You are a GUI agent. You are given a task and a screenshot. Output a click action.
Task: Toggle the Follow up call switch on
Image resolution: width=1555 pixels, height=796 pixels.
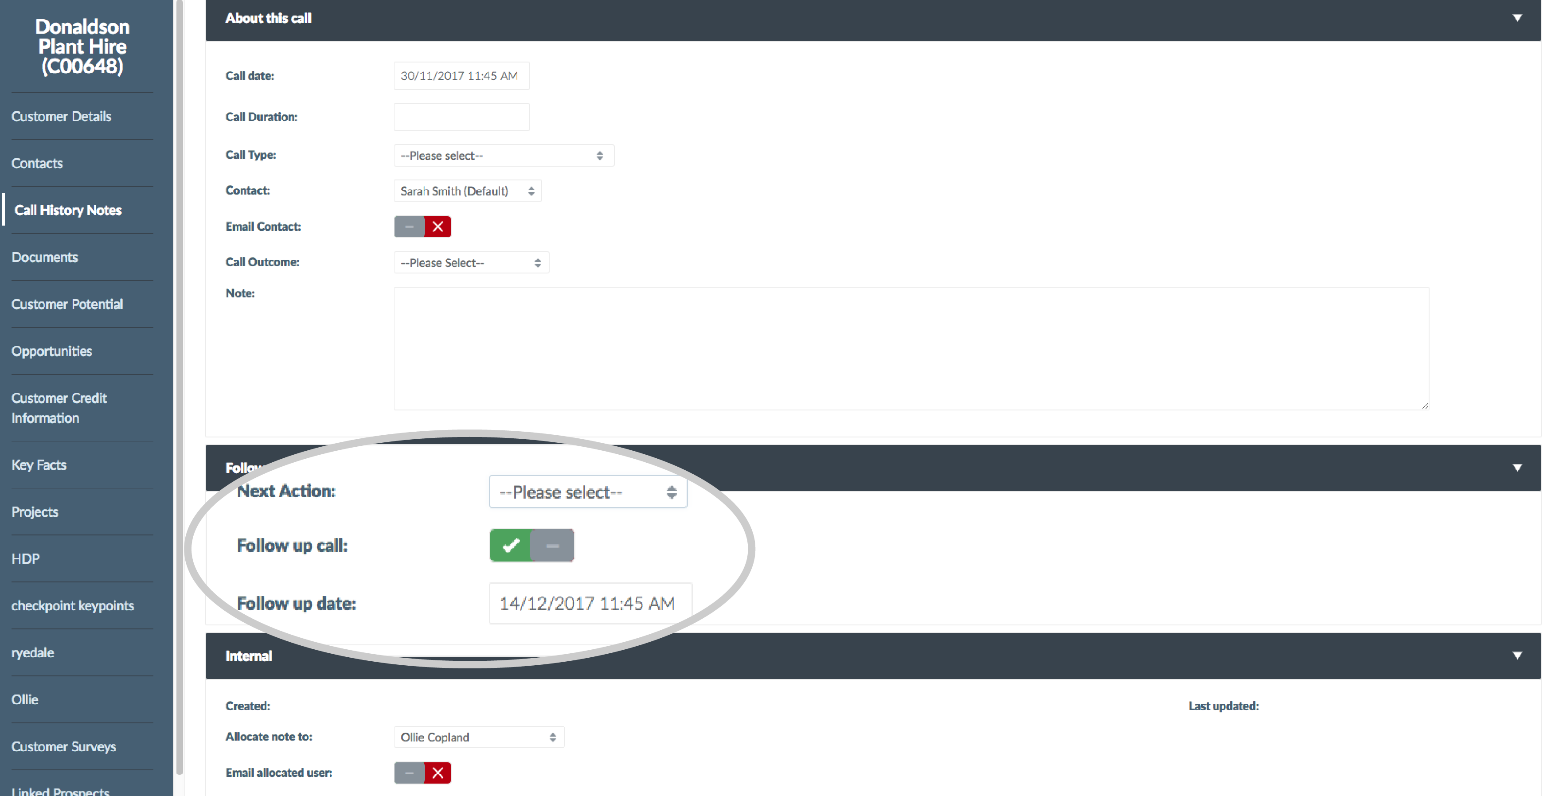509,545
